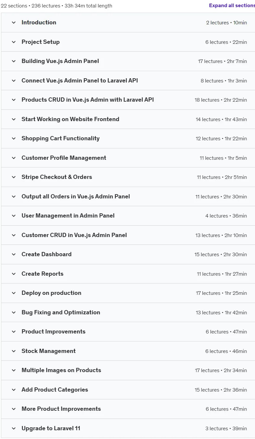Expand the Upgrade to Laravel 11 section
The width and height of the screenshot is (255, 439).
[x=128, y=428]
